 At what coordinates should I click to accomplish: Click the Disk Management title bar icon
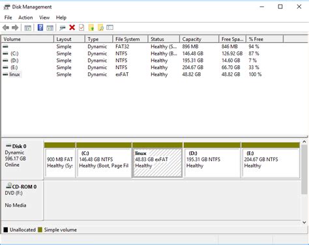click(x=7, y=7)
